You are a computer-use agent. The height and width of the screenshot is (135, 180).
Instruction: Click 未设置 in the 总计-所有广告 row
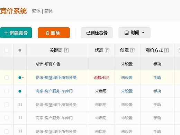click(x=127, y=64)
